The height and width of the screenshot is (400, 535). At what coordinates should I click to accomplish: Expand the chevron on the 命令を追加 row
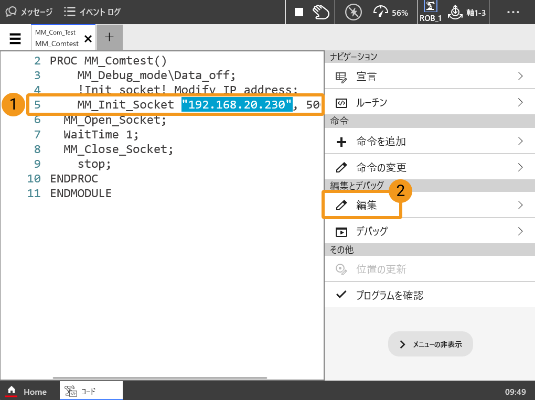click(x=520, y=141)
